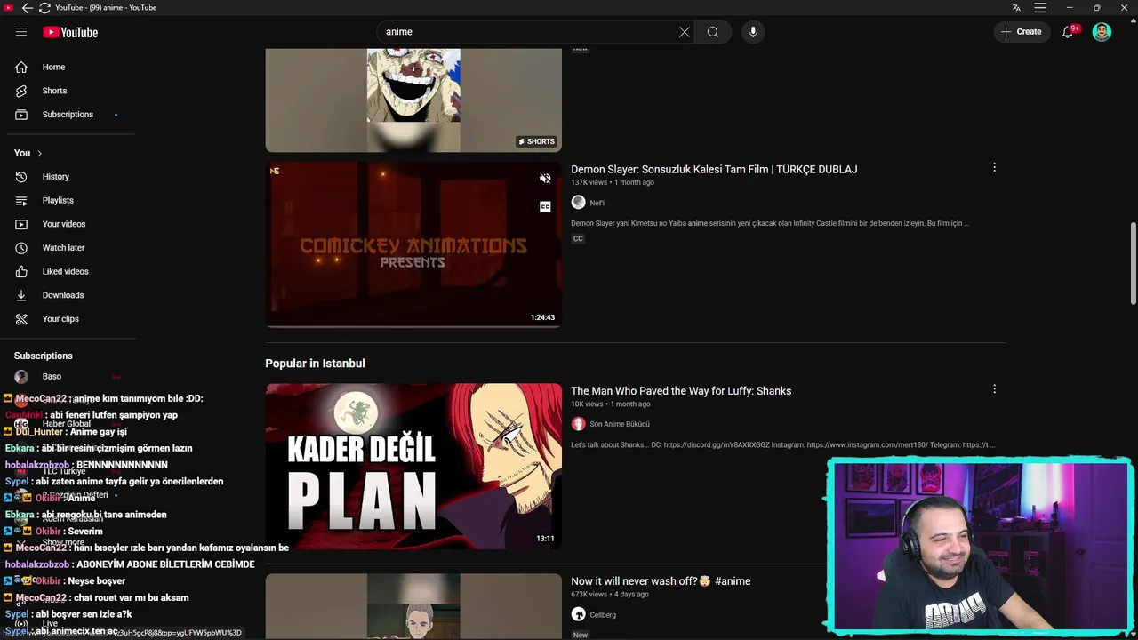The width and height of the screenshot is (1138, 640).
Task: Play the Kader Değil Plan thumbnail
Action: click(x=413, y=466)
